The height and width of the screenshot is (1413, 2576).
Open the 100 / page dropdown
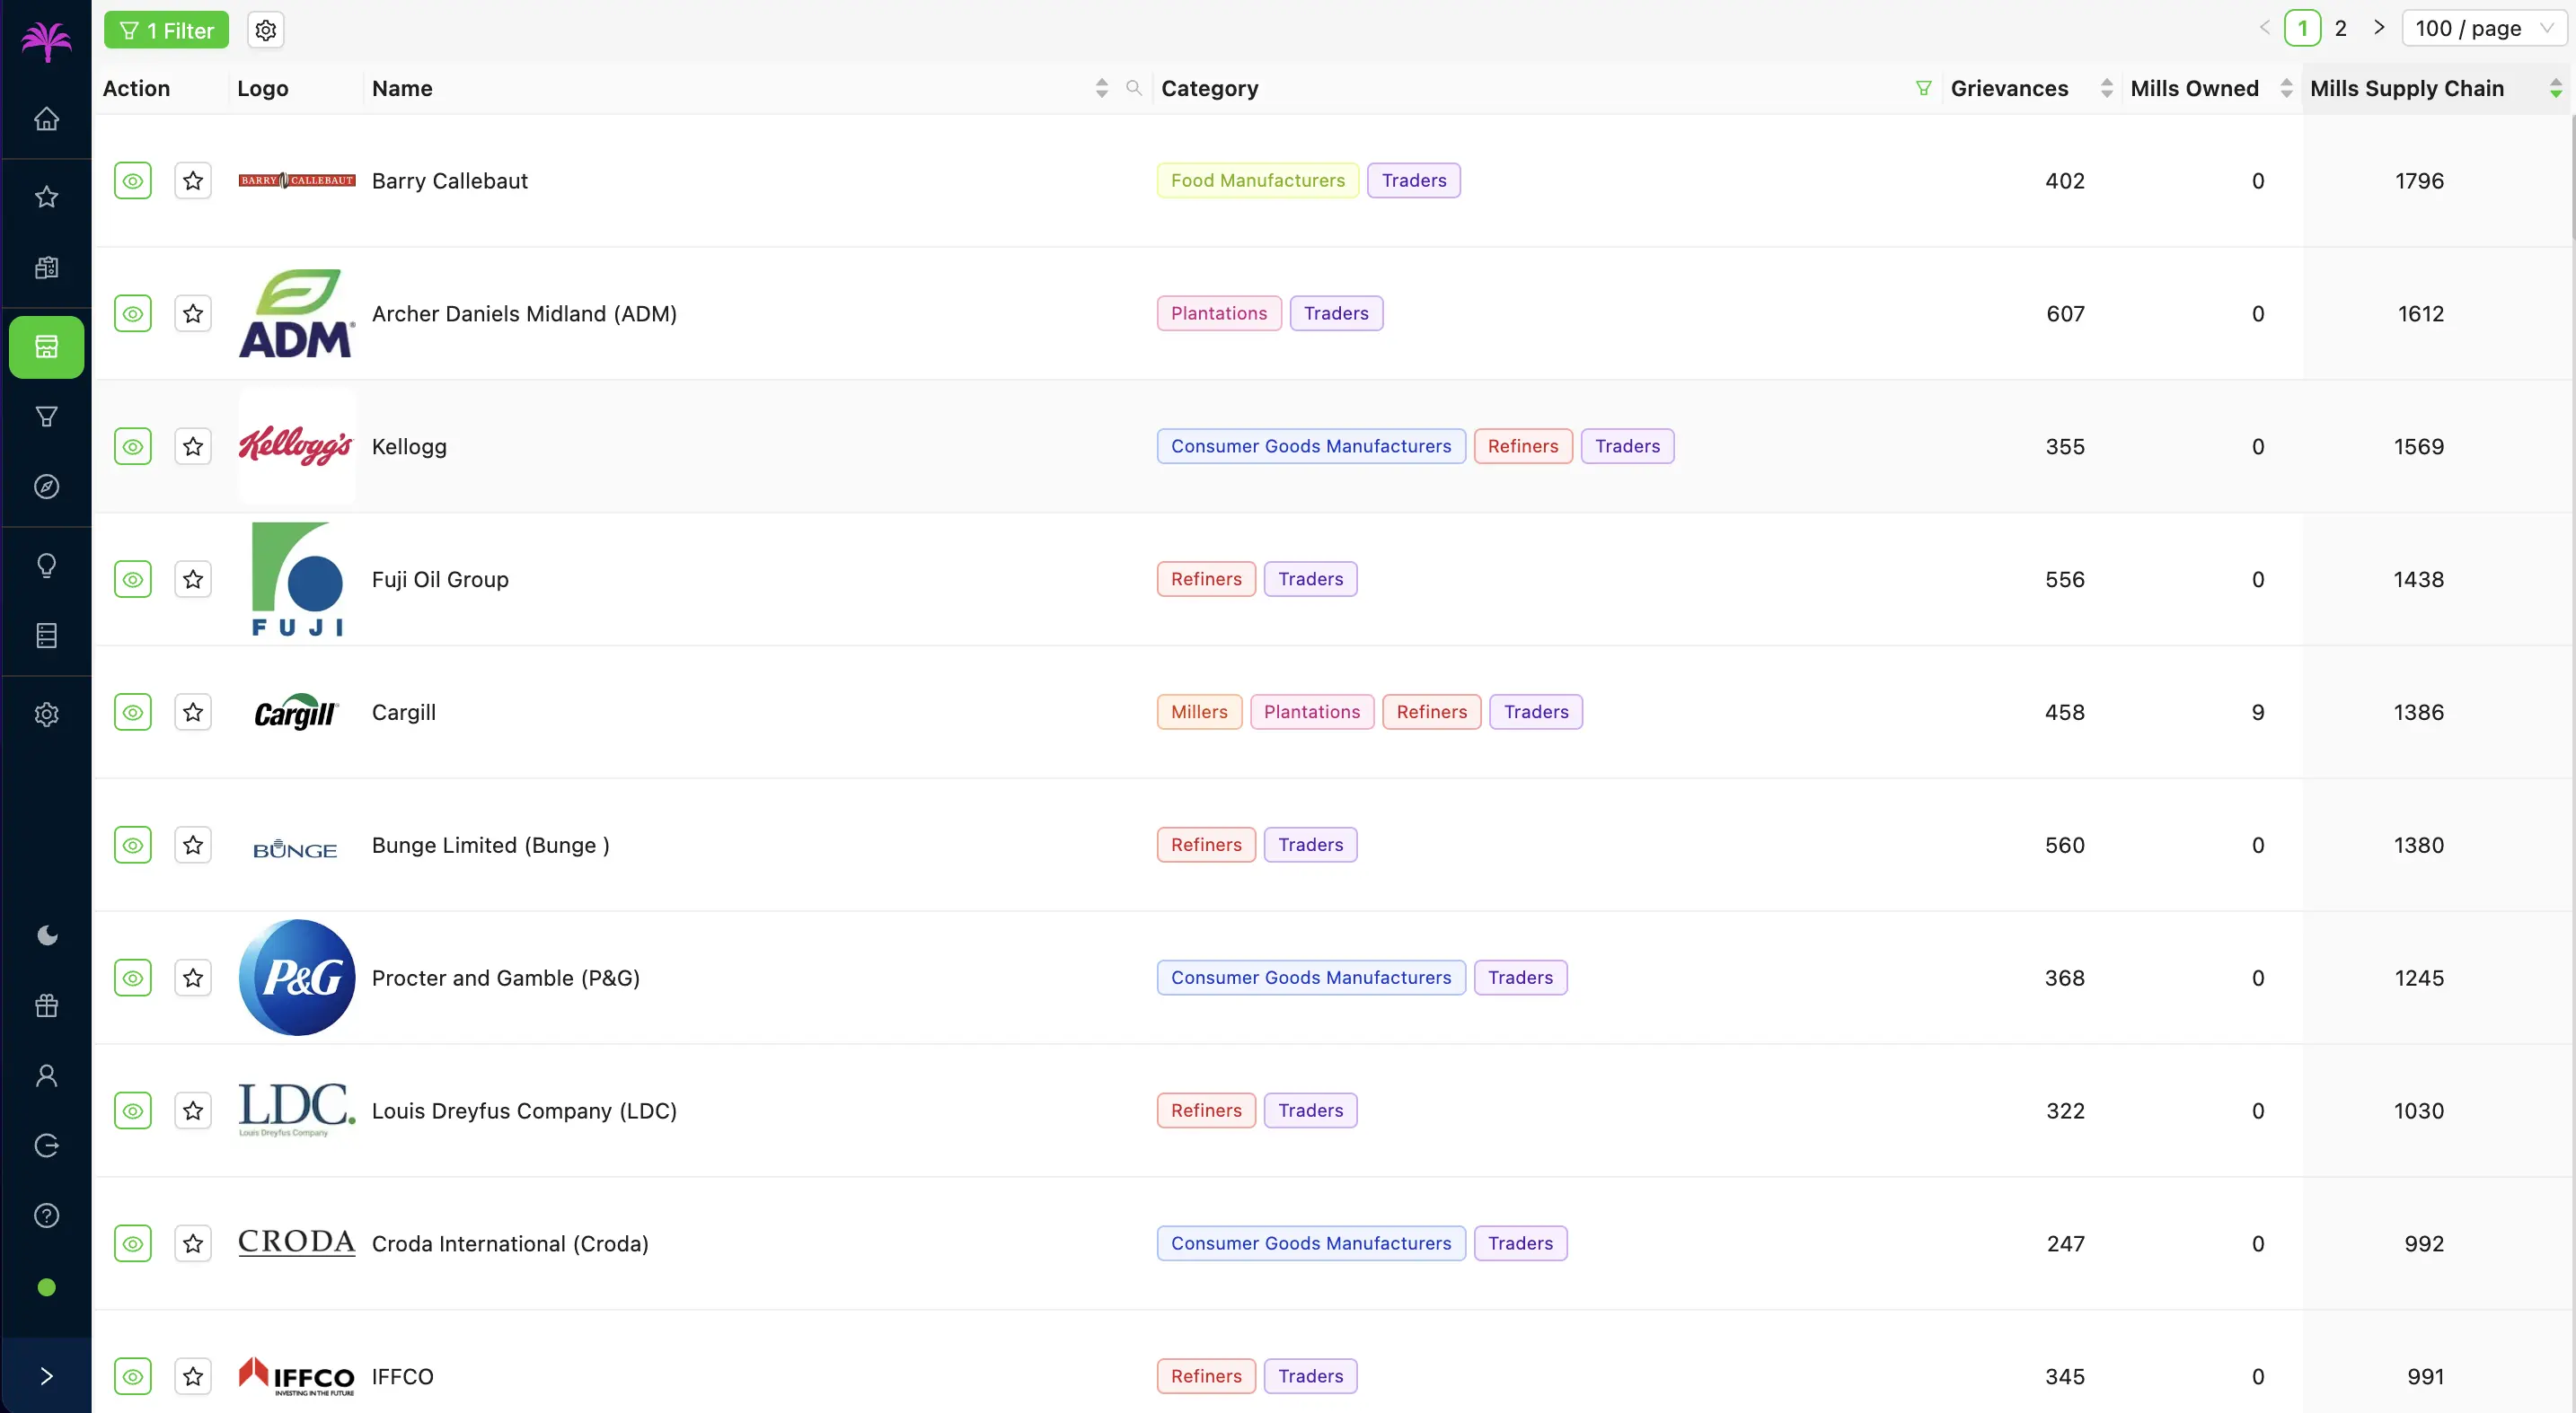[2483, 29]
